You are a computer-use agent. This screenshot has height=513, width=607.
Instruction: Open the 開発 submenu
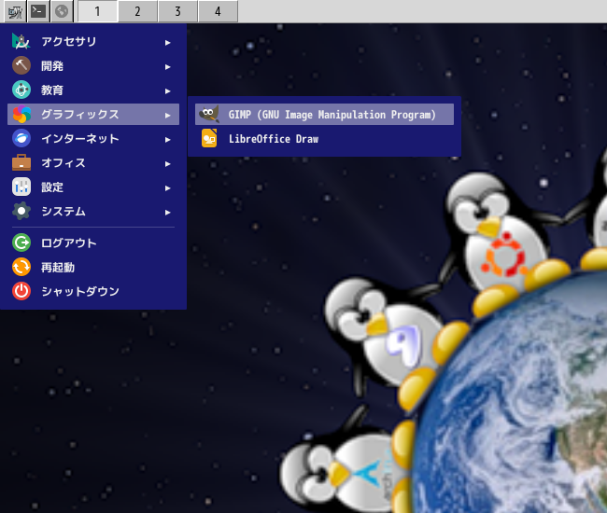click(93, 65)
